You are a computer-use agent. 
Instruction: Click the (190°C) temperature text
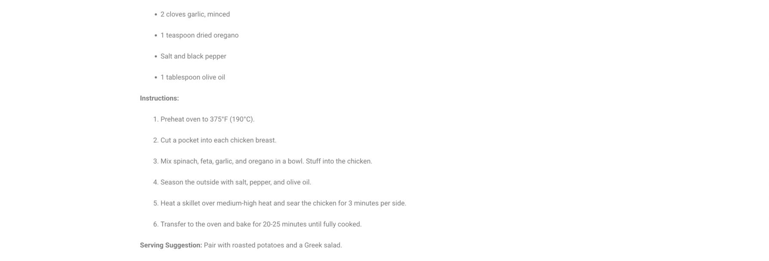coord(242,120)
